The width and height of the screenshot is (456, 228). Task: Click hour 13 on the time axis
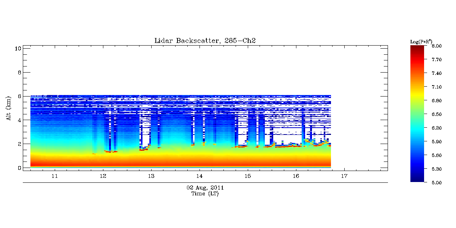click(x=151, y=176)
